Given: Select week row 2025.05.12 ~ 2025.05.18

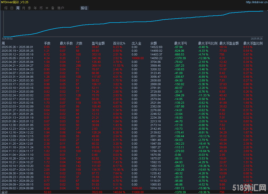Looking at the screenshot, I should [134, 54].
